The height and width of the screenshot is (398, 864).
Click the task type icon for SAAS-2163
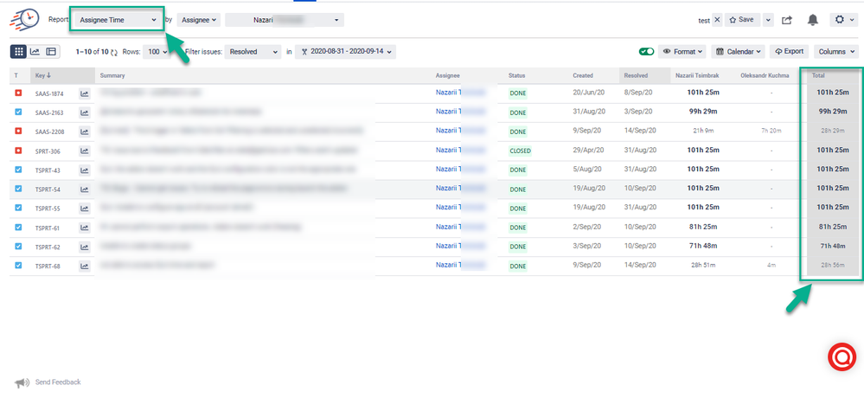pyautogui.click(x=18, y=112)
